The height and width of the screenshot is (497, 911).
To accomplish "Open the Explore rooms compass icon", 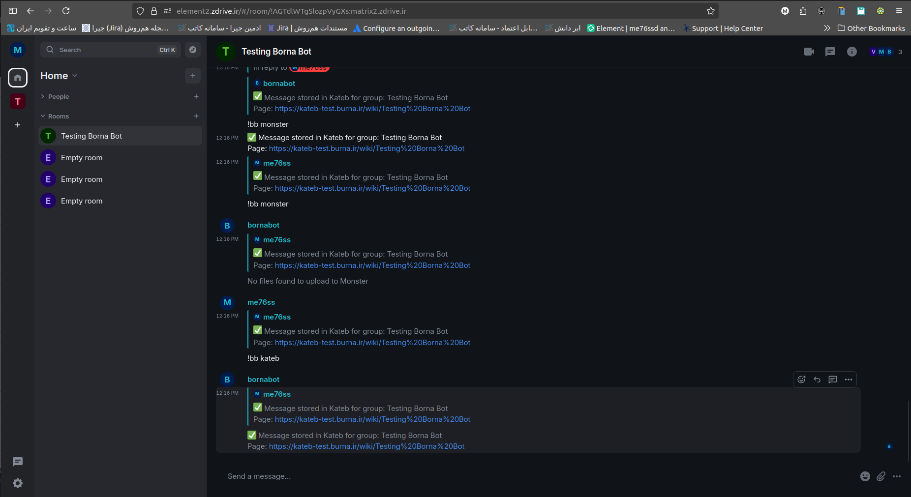I will coord(193,50).
